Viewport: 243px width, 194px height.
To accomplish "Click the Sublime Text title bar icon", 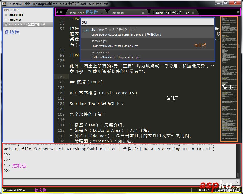I will tap(4, 4).
